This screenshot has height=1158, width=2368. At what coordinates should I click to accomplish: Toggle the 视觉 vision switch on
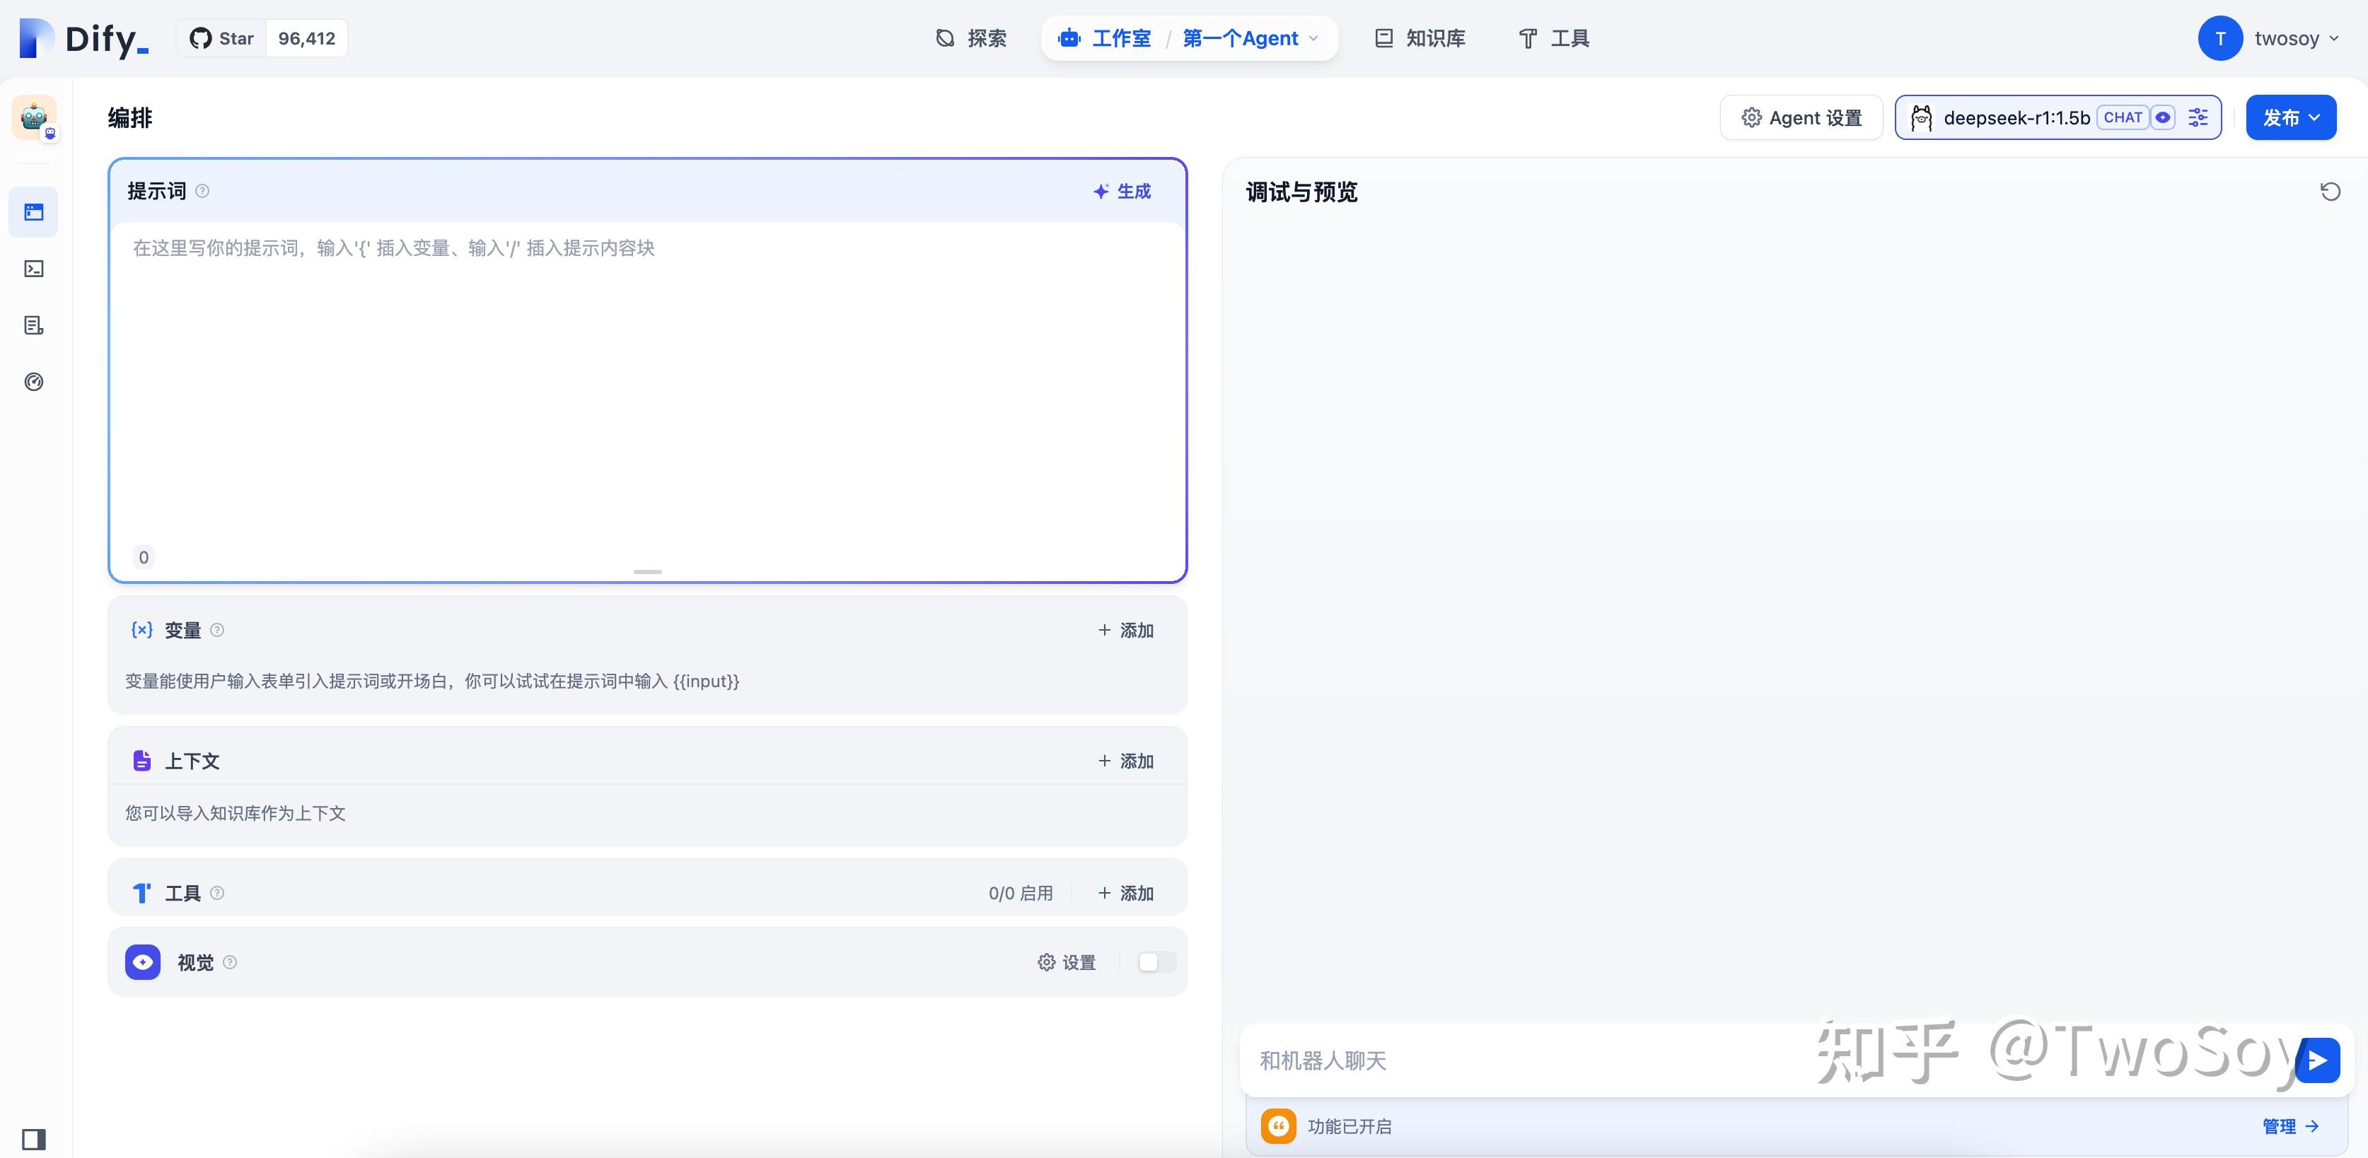(1156, 962)
